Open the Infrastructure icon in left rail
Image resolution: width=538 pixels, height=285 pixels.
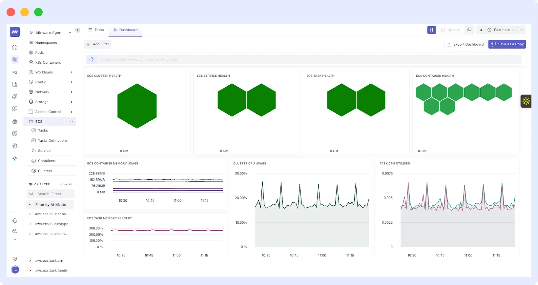(x=15, y=59)
